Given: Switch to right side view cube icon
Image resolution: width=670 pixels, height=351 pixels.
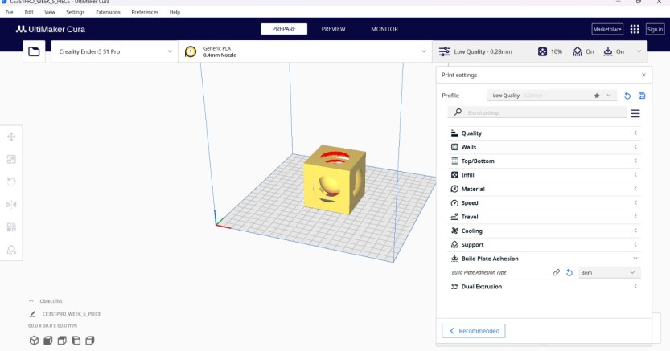Looking at the screenshot, I should click(90, 341).
